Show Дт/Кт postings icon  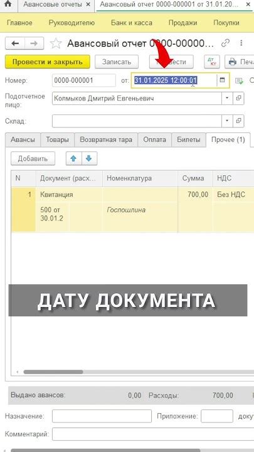212,62
